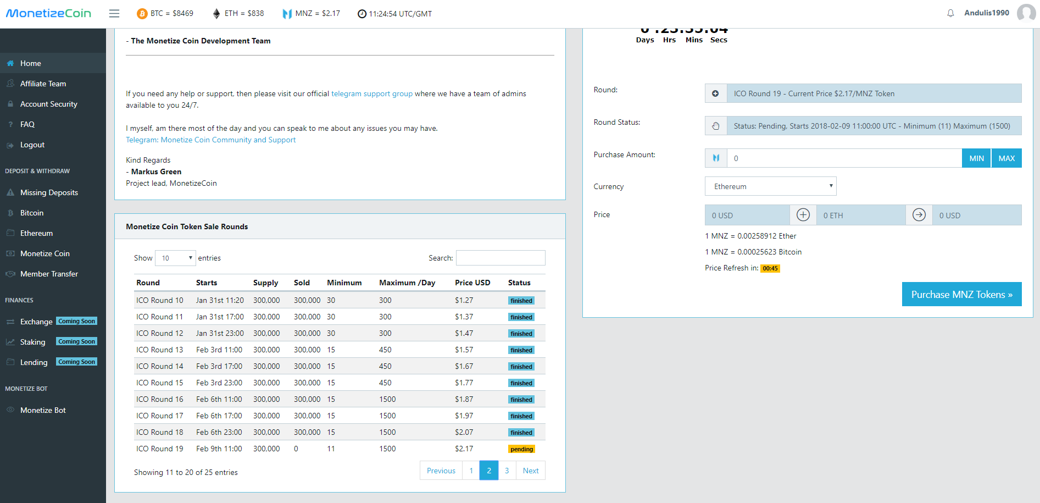Go to Previous page of rounds table
The height and width of the screenshot is (503, 1040).
pos(441,471)
